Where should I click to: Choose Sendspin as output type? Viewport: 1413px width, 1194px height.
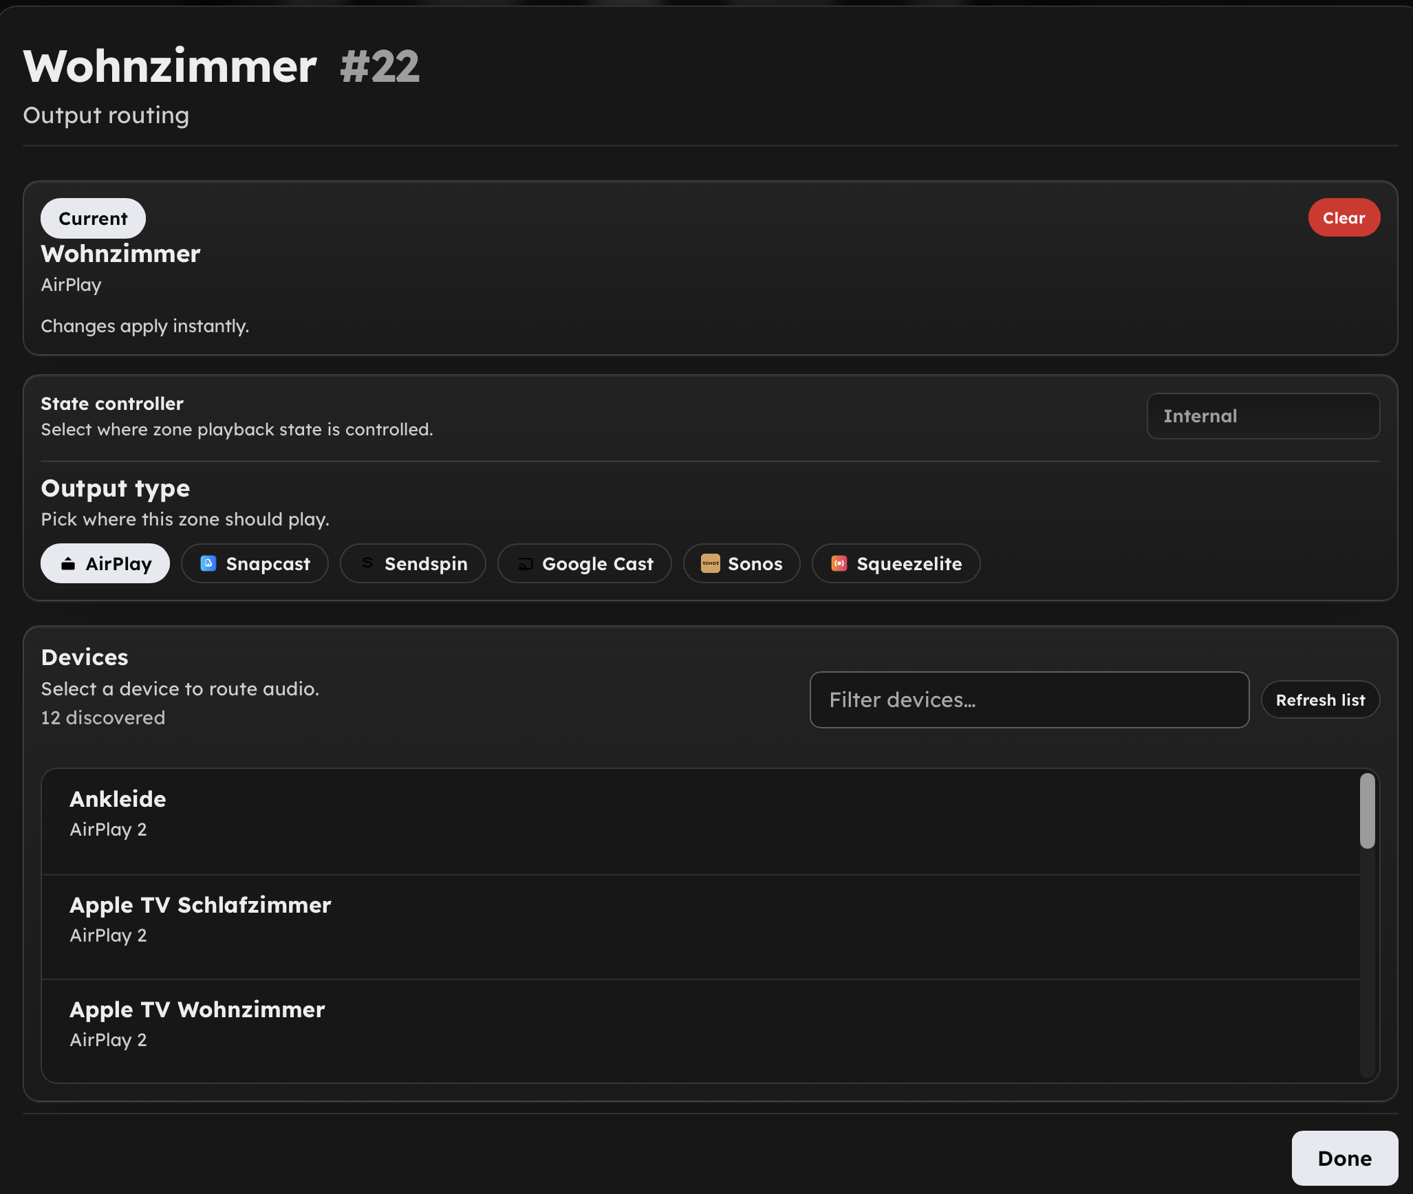tap(425, 564)
